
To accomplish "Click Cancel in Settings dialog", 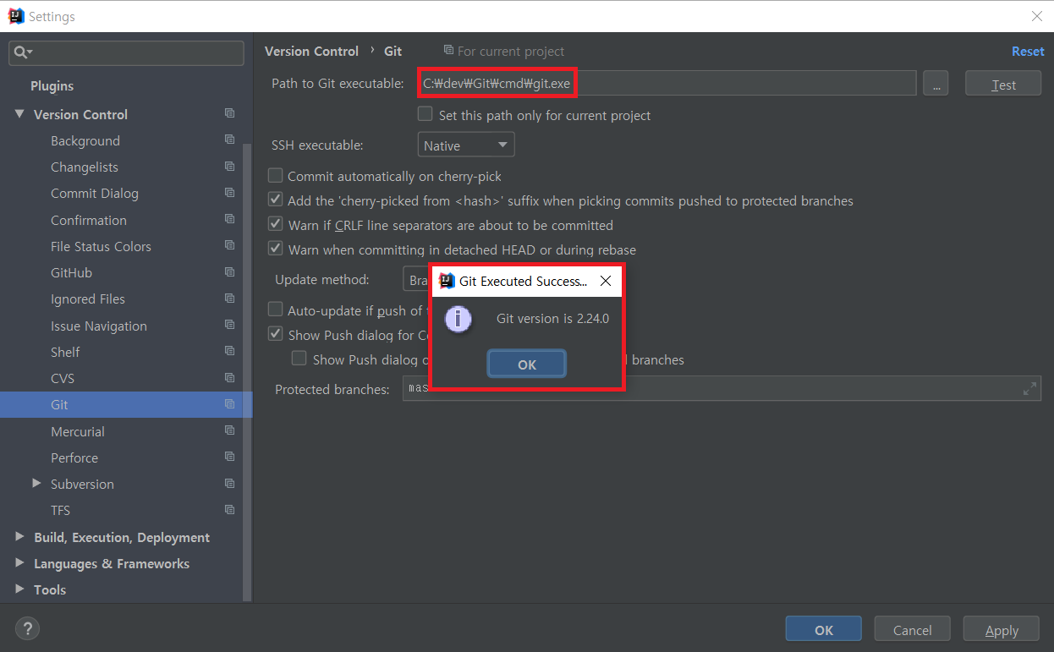I will click(913, 629).
